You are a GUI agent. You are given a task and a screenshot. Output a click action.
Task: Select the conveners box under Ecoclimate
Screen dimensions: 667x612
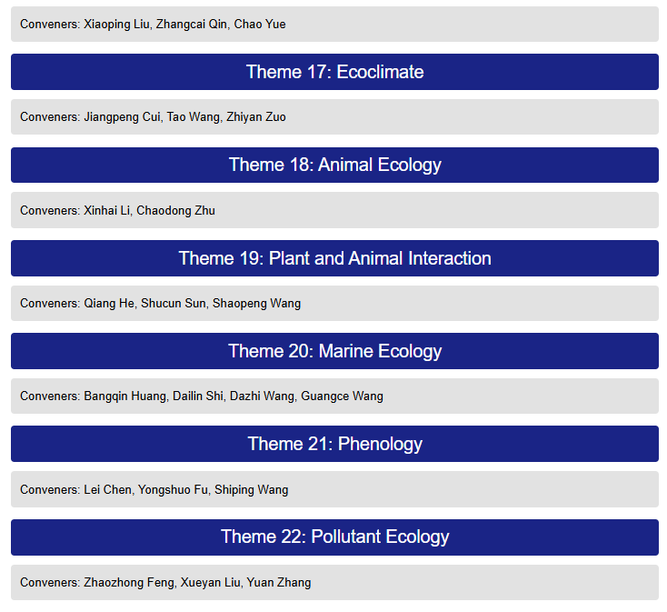point(334,117)
